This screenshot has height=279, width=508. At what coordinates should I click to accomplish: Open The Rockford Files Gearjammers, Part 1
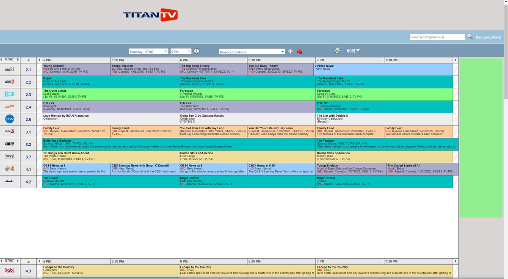tap(247, 82)
